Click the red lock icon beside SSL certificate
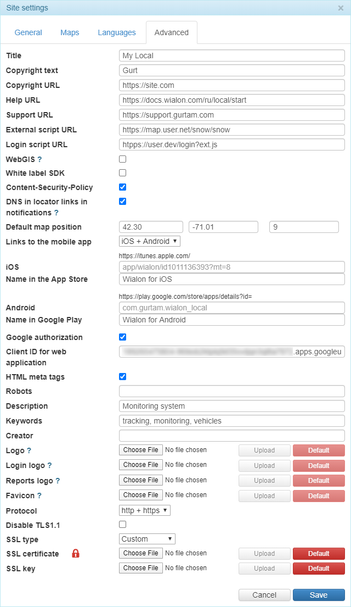 pos(76,554)
